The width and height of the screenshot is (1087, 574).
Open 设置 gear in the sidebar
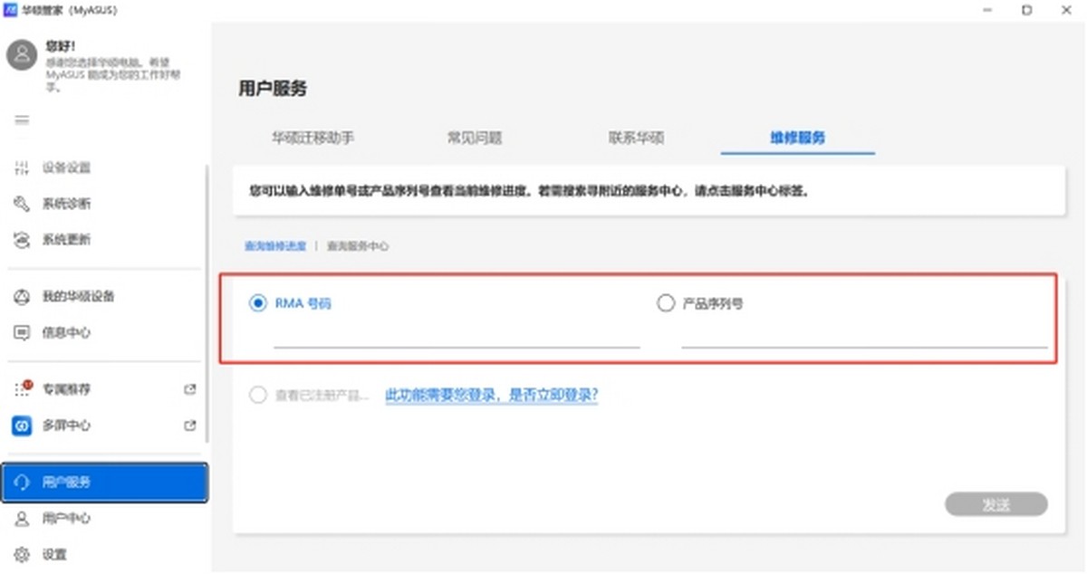tap(23, 554)
